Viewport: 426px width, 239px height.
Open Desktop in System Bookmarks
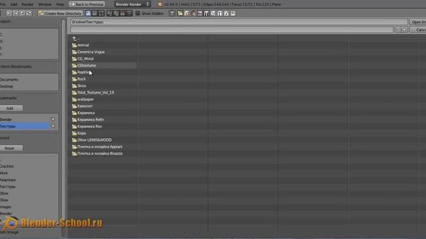6,86
